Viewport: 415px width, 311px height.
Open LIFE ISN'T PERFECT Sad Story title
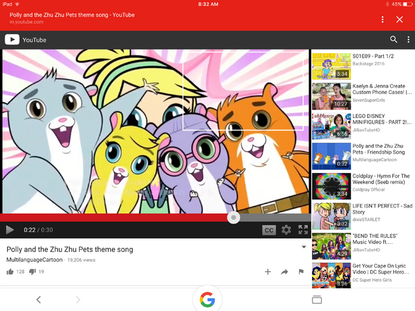382,209
